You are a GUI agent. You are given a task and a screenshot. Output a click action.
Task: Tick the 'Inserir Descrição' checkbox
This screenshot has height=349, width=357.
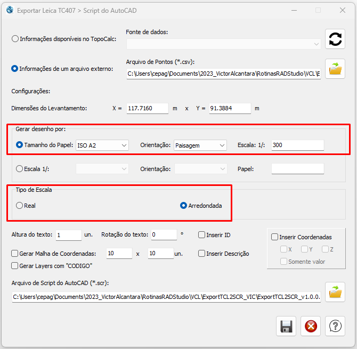pyautogui.click(x=202, y=254)
